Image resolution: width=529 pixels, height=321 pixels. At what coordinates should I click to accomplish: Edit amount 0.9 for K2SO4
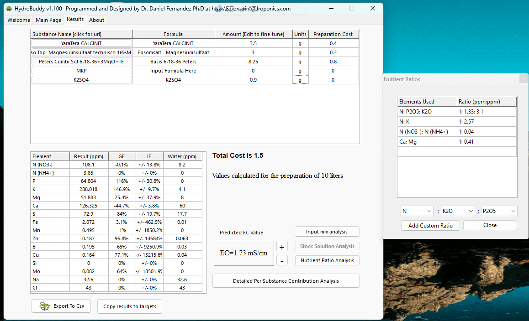(x=254, y=79)
